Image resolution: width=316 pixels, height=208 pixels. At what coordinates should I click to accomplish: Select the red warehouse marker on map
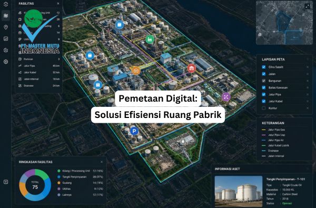192,68
